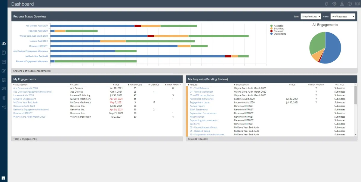Screen dimensions: 361x182
Task: Open the building sidebar icon
Action: coord(4,80)
